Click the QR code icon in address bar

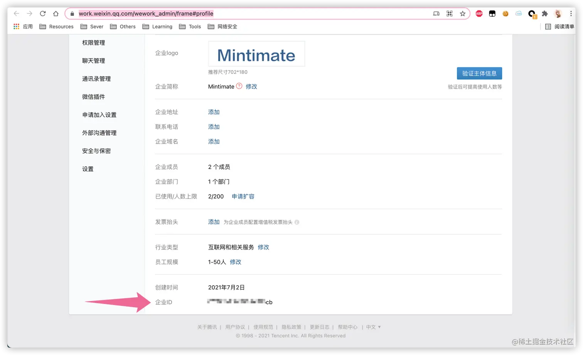(x=449, y=13)
